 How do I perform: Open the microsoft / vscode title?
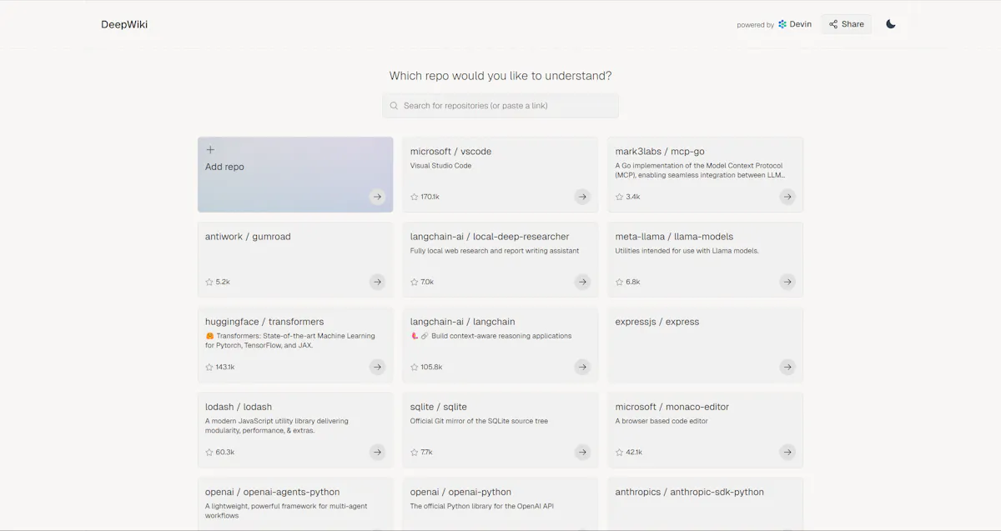pos(450,152)
